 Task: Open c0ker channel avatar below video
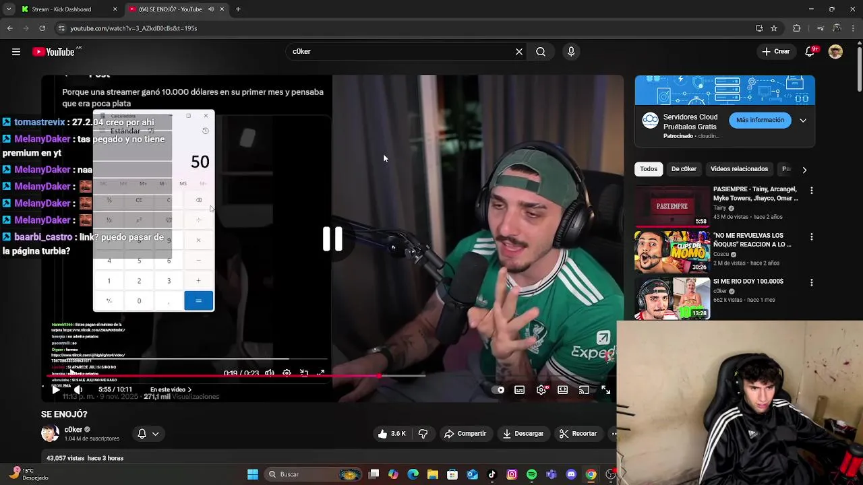coord(50,433)
